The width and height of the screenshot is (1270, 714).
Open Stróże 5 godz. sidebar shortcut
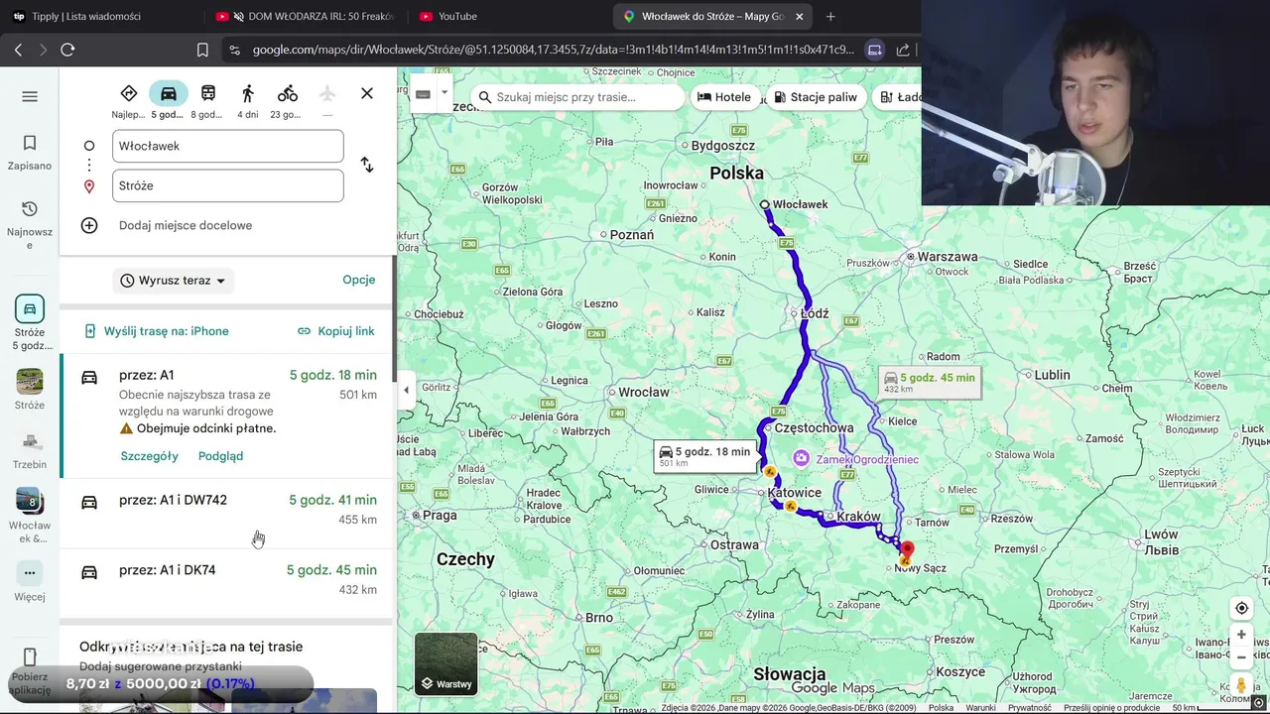click(30, 324)
